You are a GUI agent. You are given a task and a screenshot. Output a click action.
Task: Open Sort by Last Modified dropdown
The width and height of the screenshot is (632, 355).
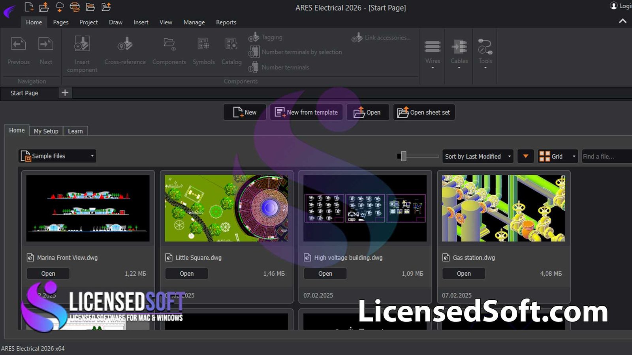[x=478, y=156]
